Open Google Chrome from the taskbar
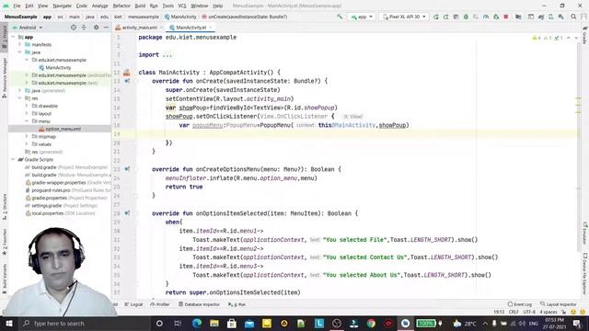The image size is (589, 331). pos(371,323)
